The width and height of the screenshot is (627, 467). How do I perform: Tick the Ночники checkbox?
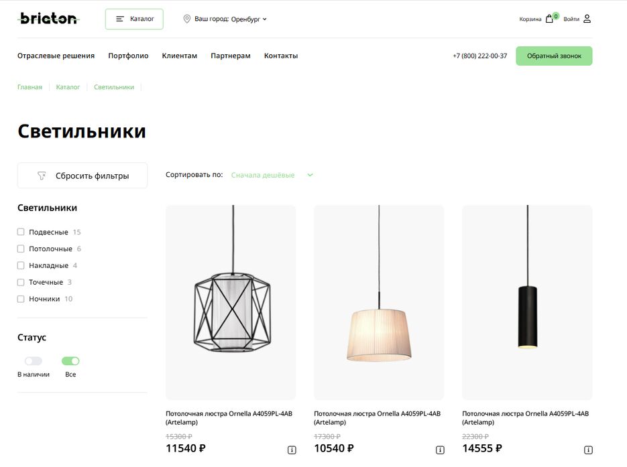coord(21,299)
